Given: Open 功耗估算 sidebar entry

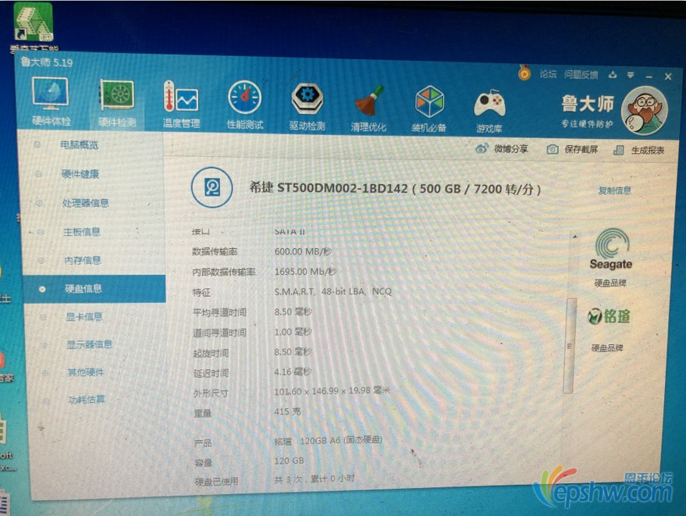Looking at the screenshot, I should click(x=86, y=400).
